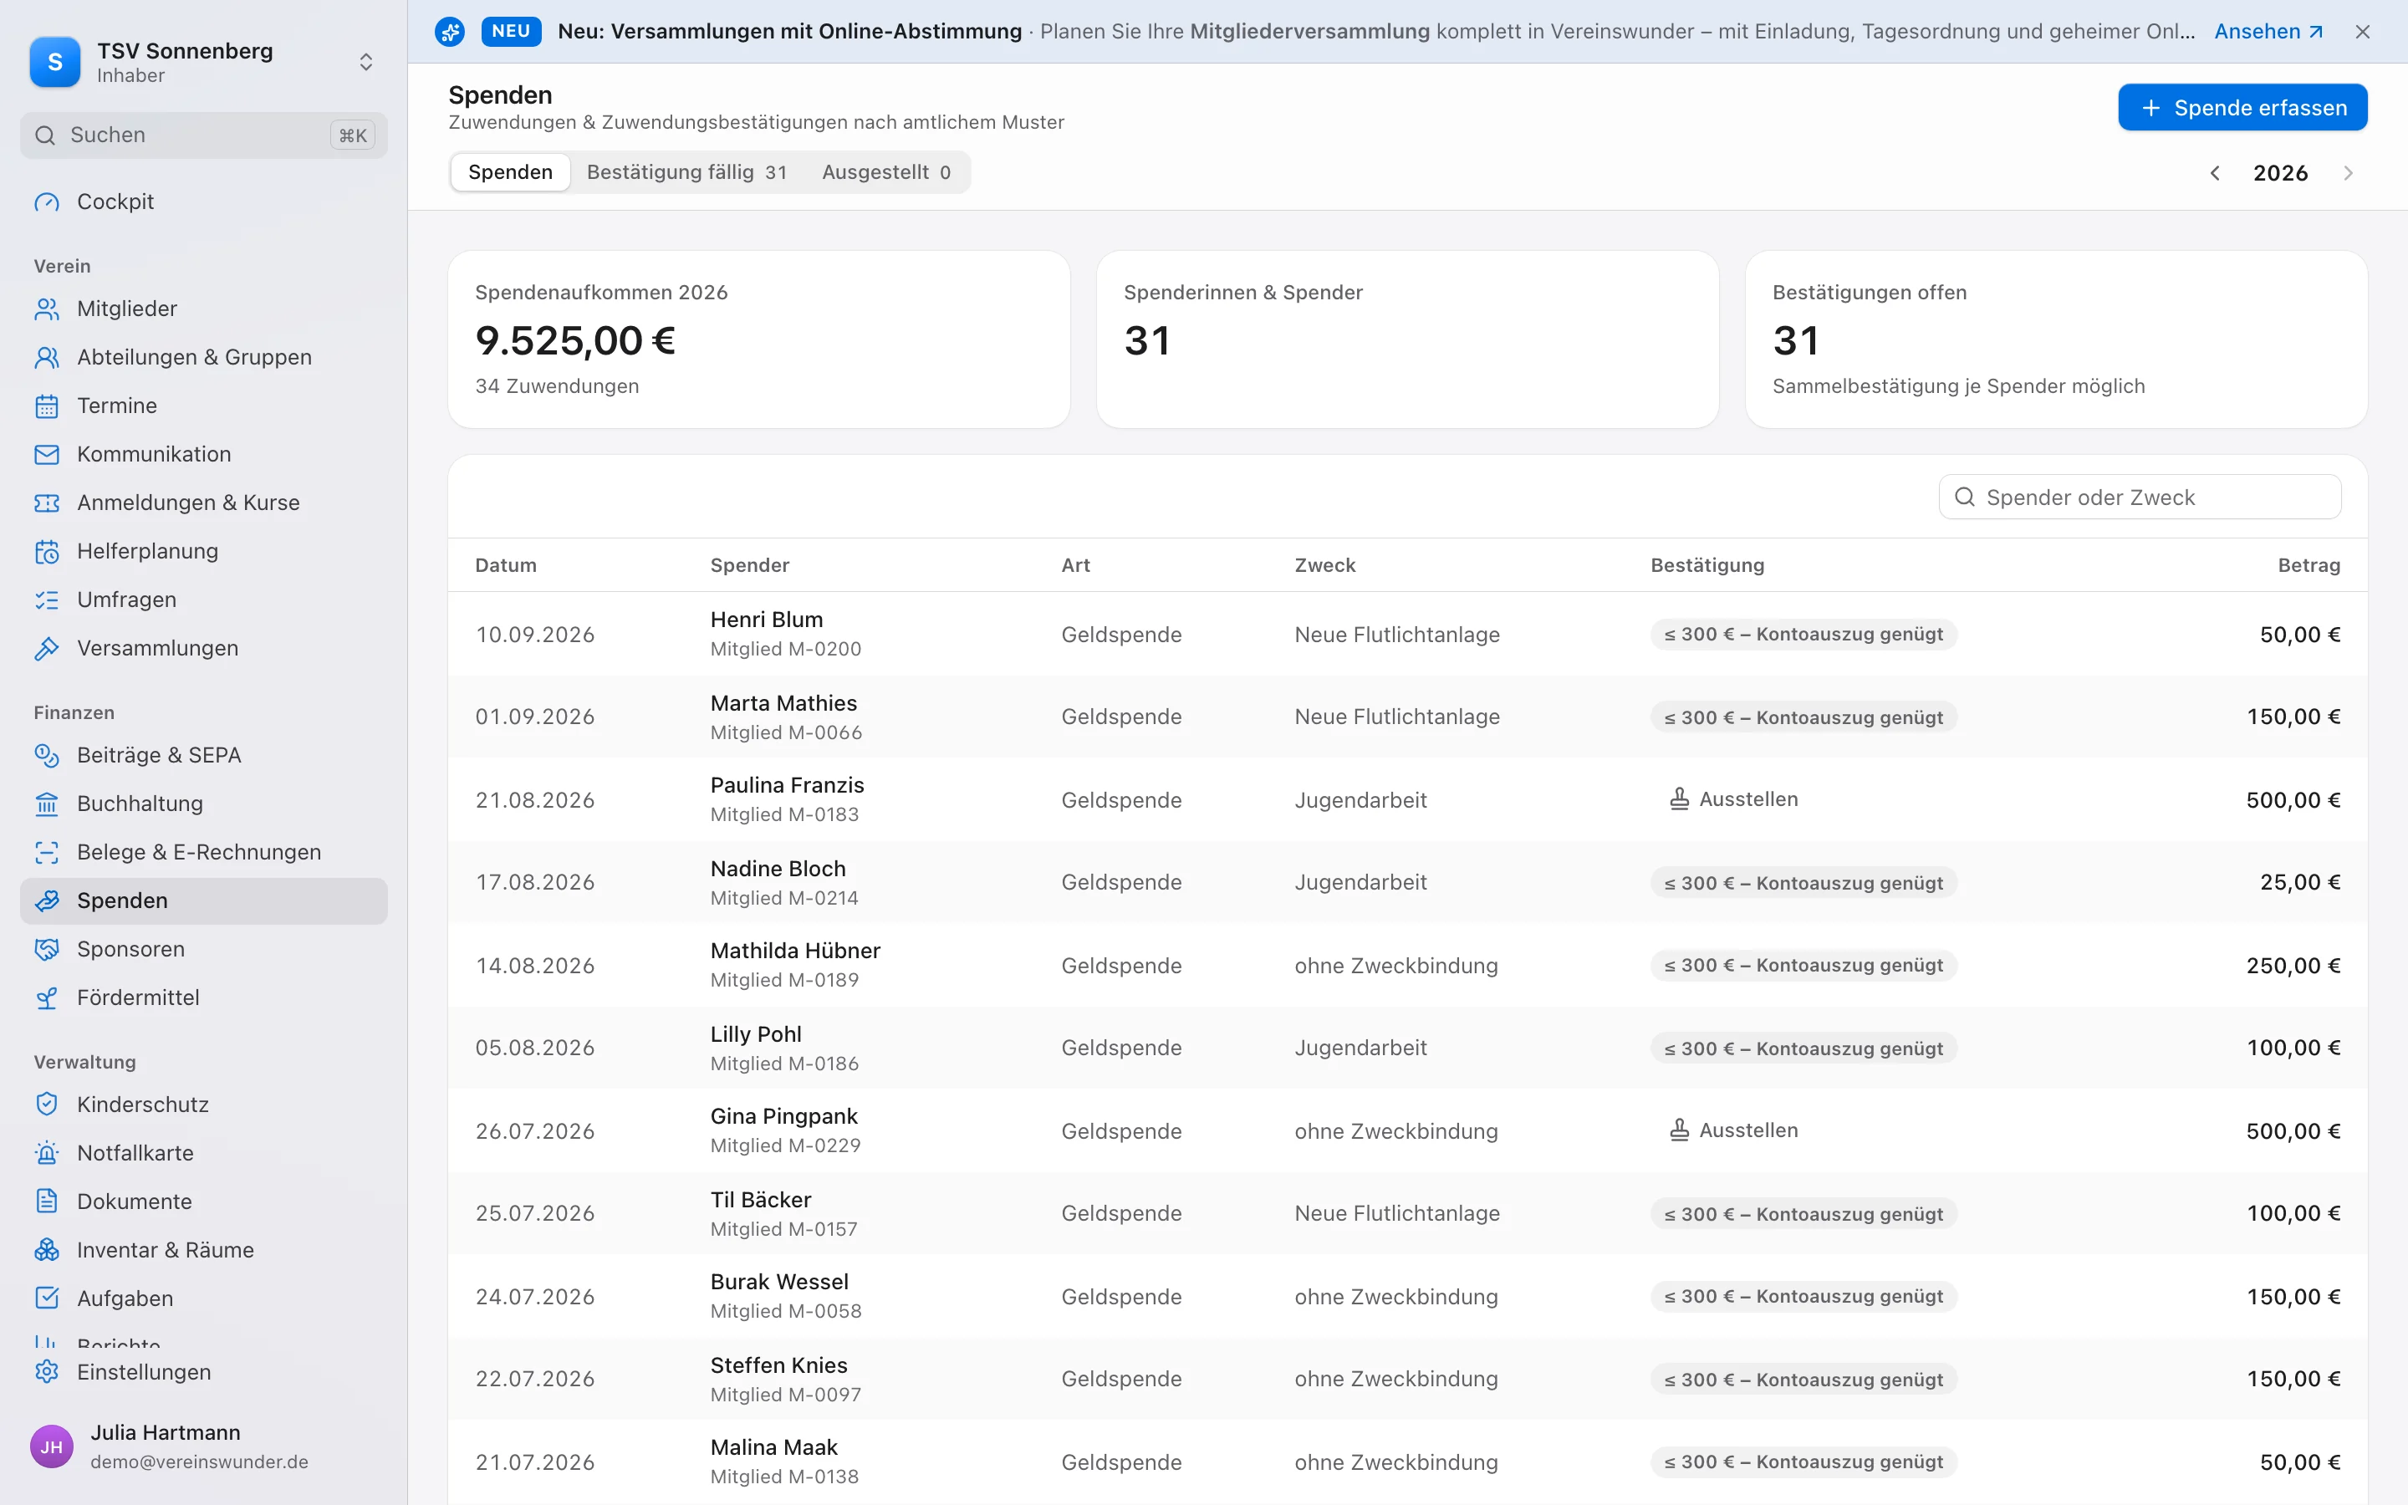The height and width of the screenshot is (1505, 2408).
Task: Go to next year after 2026
Action: pos(2349,173)
